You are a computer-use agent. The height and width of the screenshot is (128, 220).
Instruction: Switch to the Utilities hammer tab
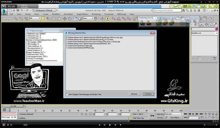216,24
